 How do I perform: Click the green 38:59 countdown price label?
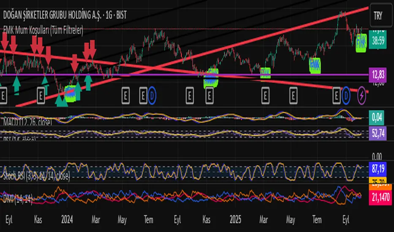pos(378,40)
